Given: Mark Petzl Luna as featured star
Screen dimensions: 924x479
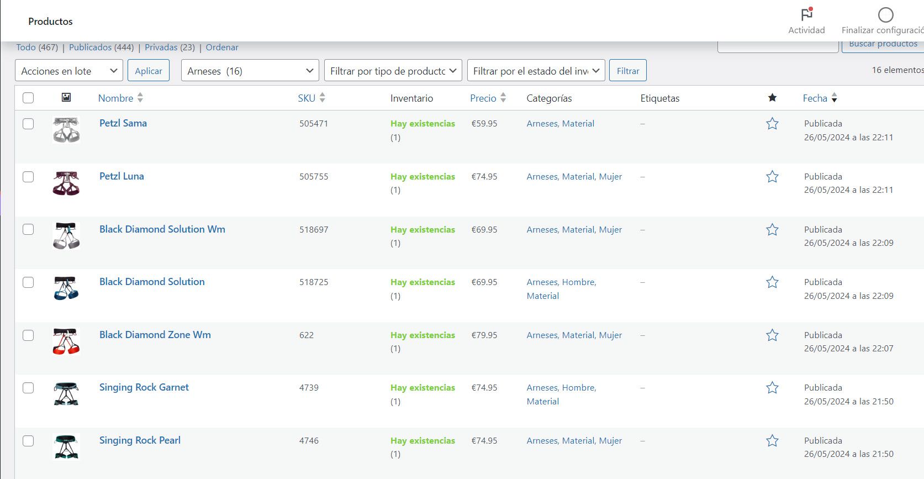Looking at the screenshot, I should click(772, 177).
